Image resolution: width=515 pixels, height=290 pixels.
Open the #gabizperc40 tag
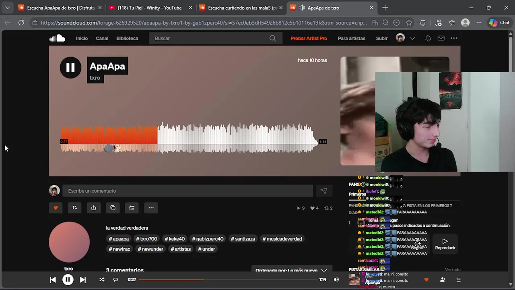coord(208,239)
